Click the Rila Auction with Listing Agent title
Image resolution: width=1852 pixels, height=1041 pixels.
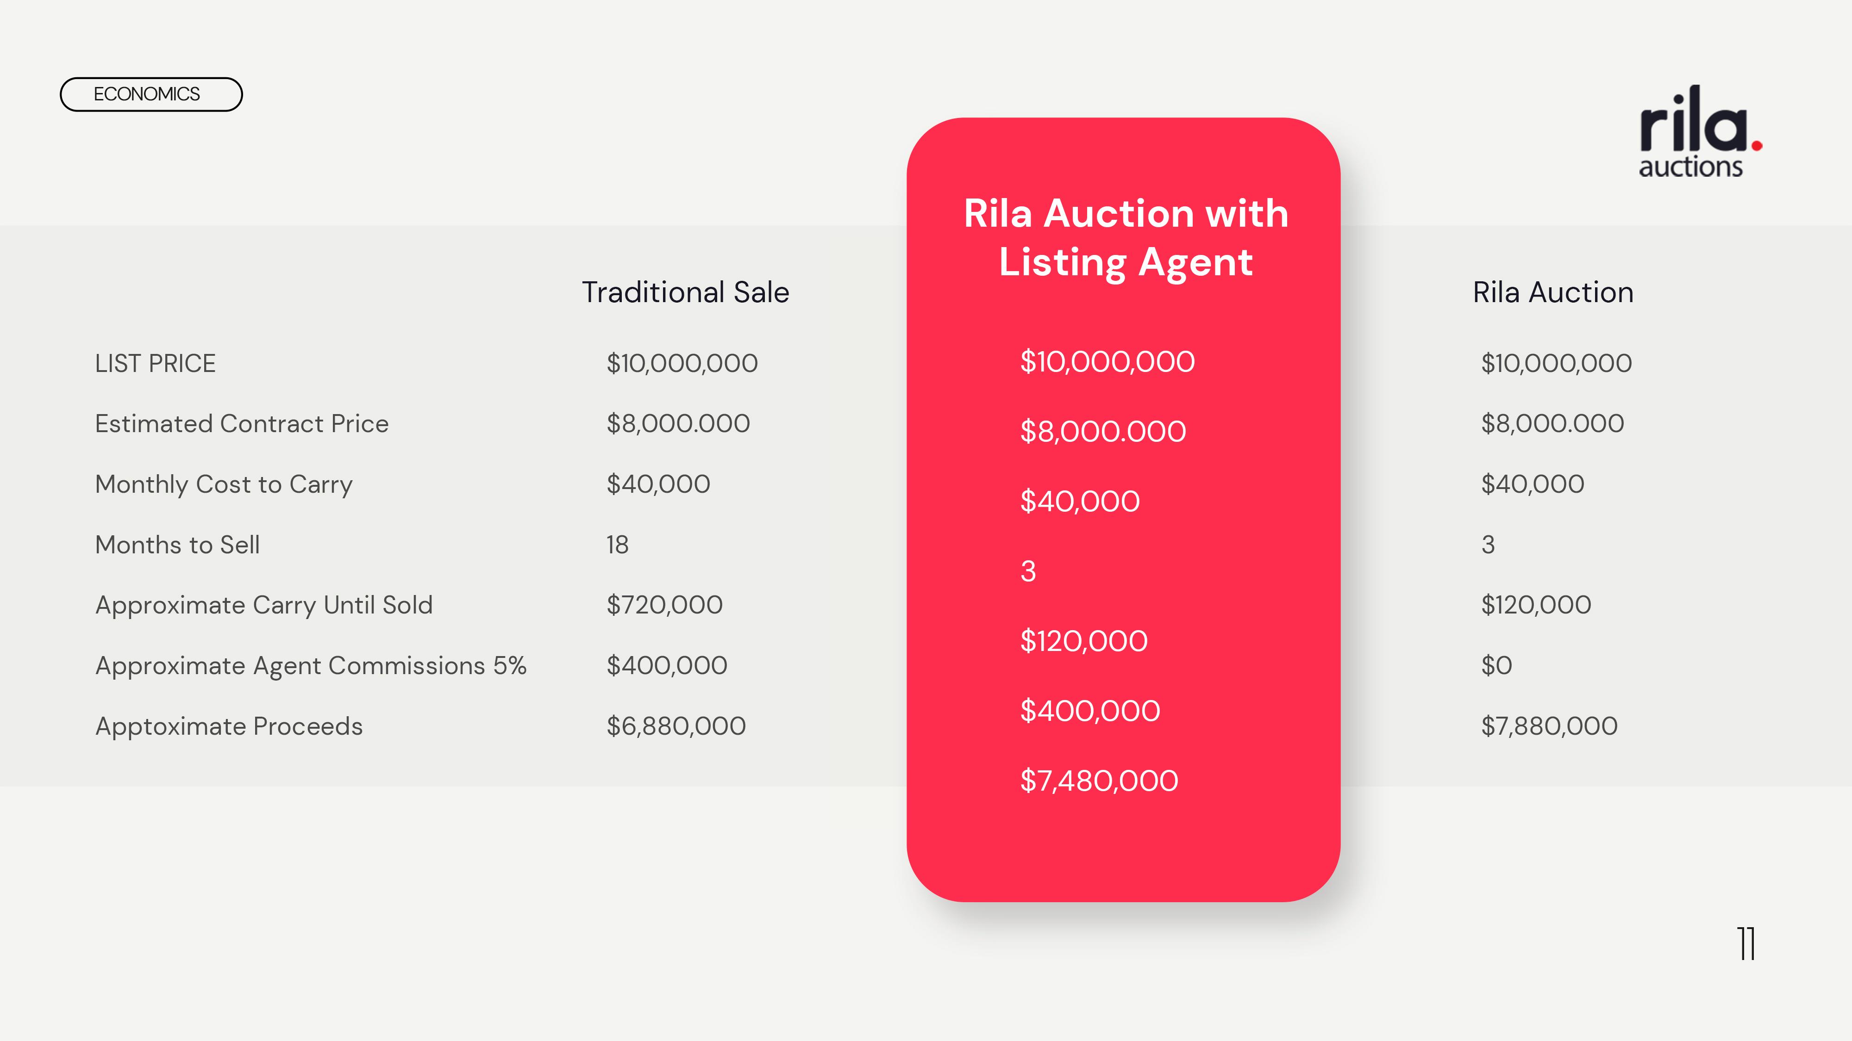pos(1126,237)
